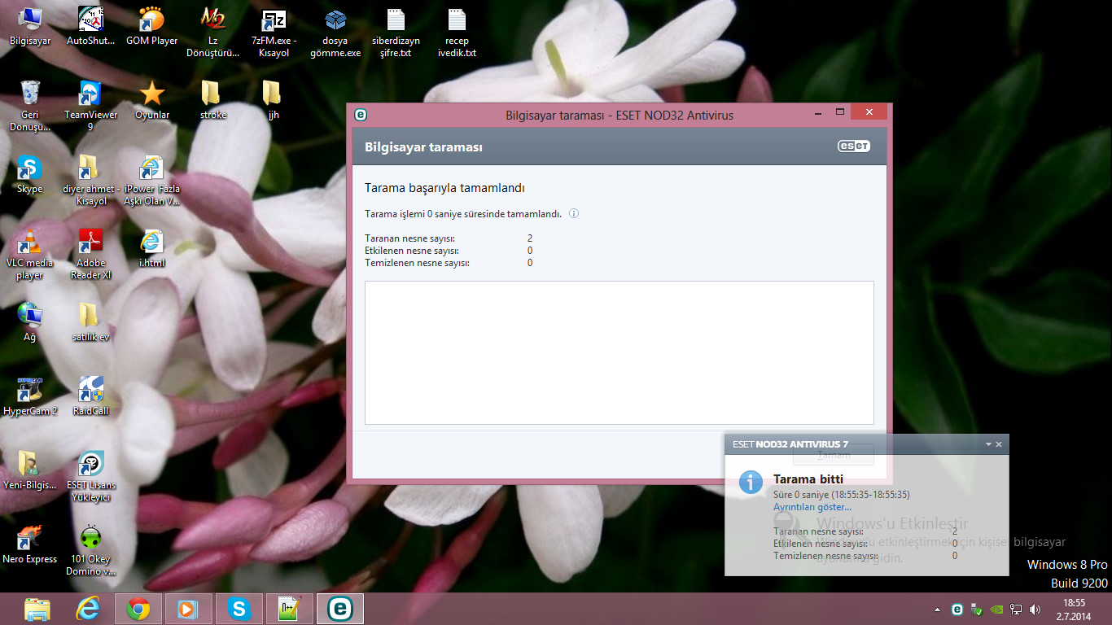This screenshot has width=1112, height=625.
Task: Minimize the ESET scan window
Action: 816,111
